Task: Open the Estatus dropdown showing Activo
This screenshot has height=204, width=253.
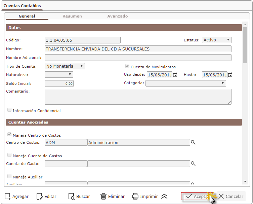Action: pyautogui.click(x=216, y=40)
